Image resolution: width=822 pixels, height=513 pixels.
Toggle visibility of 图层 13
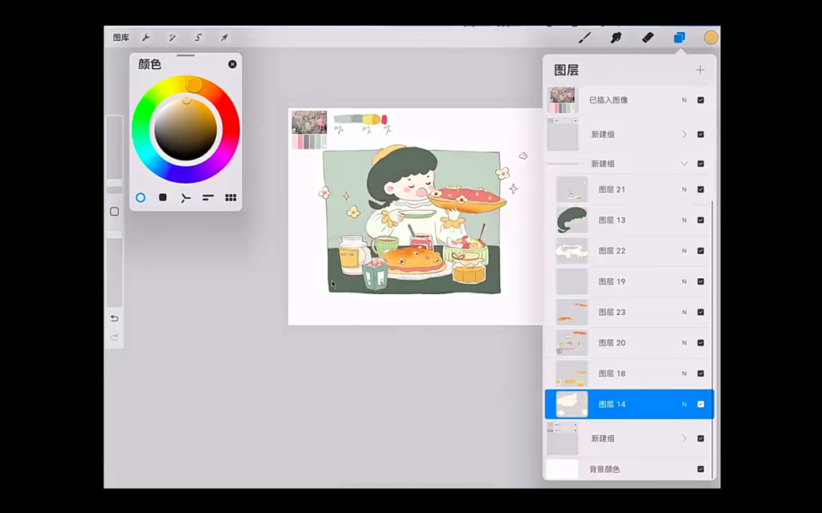tap(701, 220)
